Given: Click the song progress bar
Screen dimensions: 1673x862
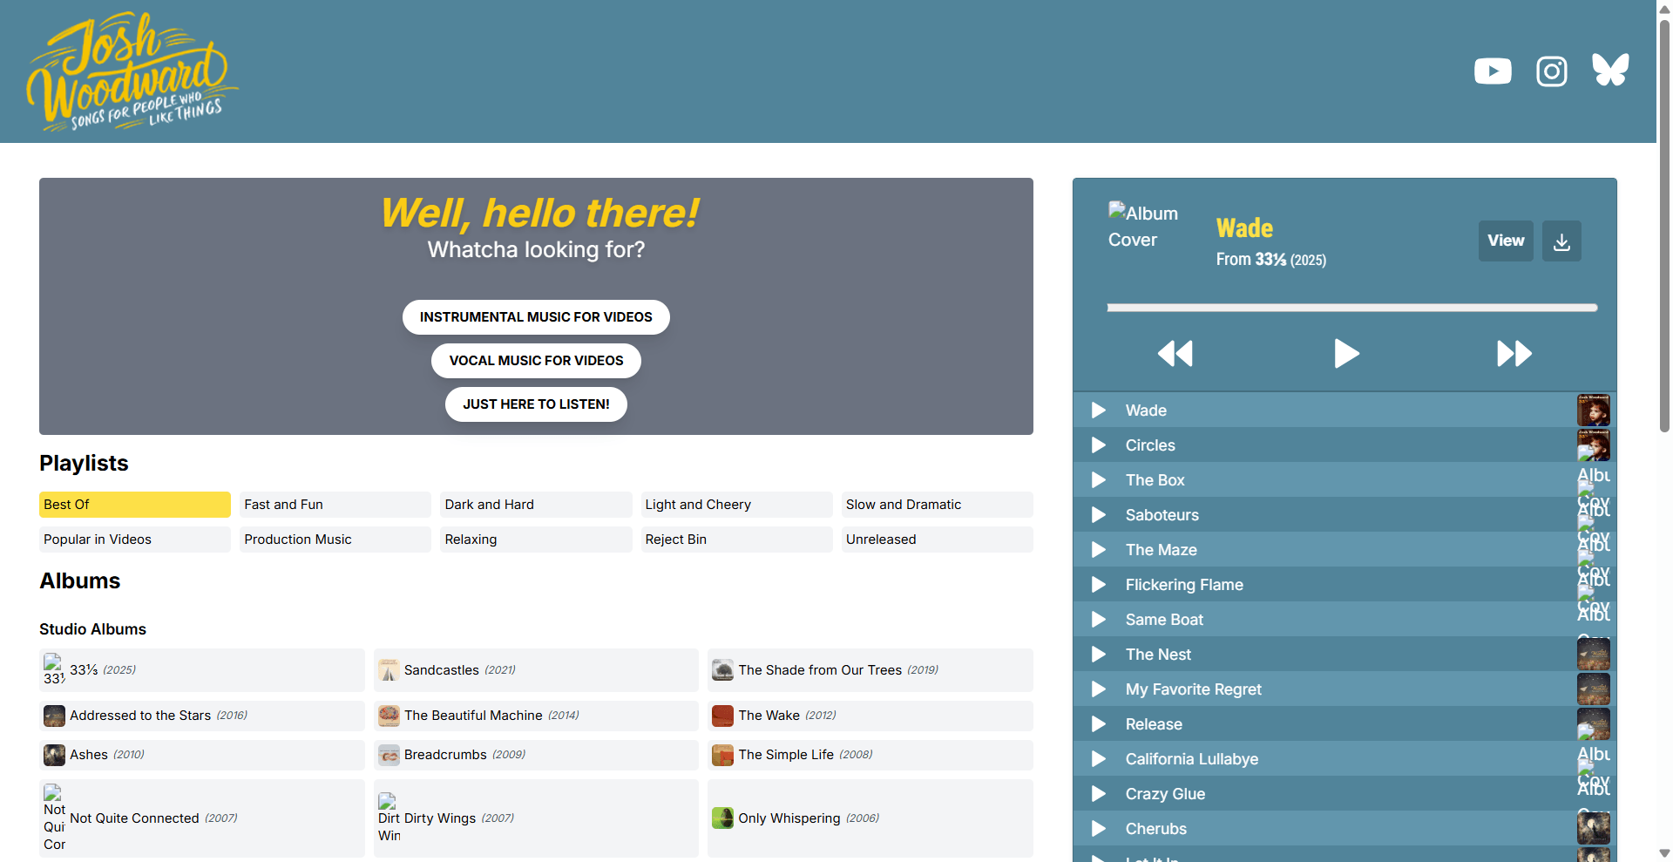Looking at the screenshot, I should (1351, 308).
